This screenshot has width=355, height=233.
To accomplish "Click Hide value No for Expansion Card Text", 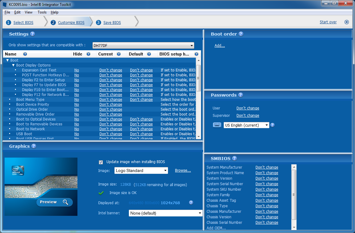I will pos(77,70).
